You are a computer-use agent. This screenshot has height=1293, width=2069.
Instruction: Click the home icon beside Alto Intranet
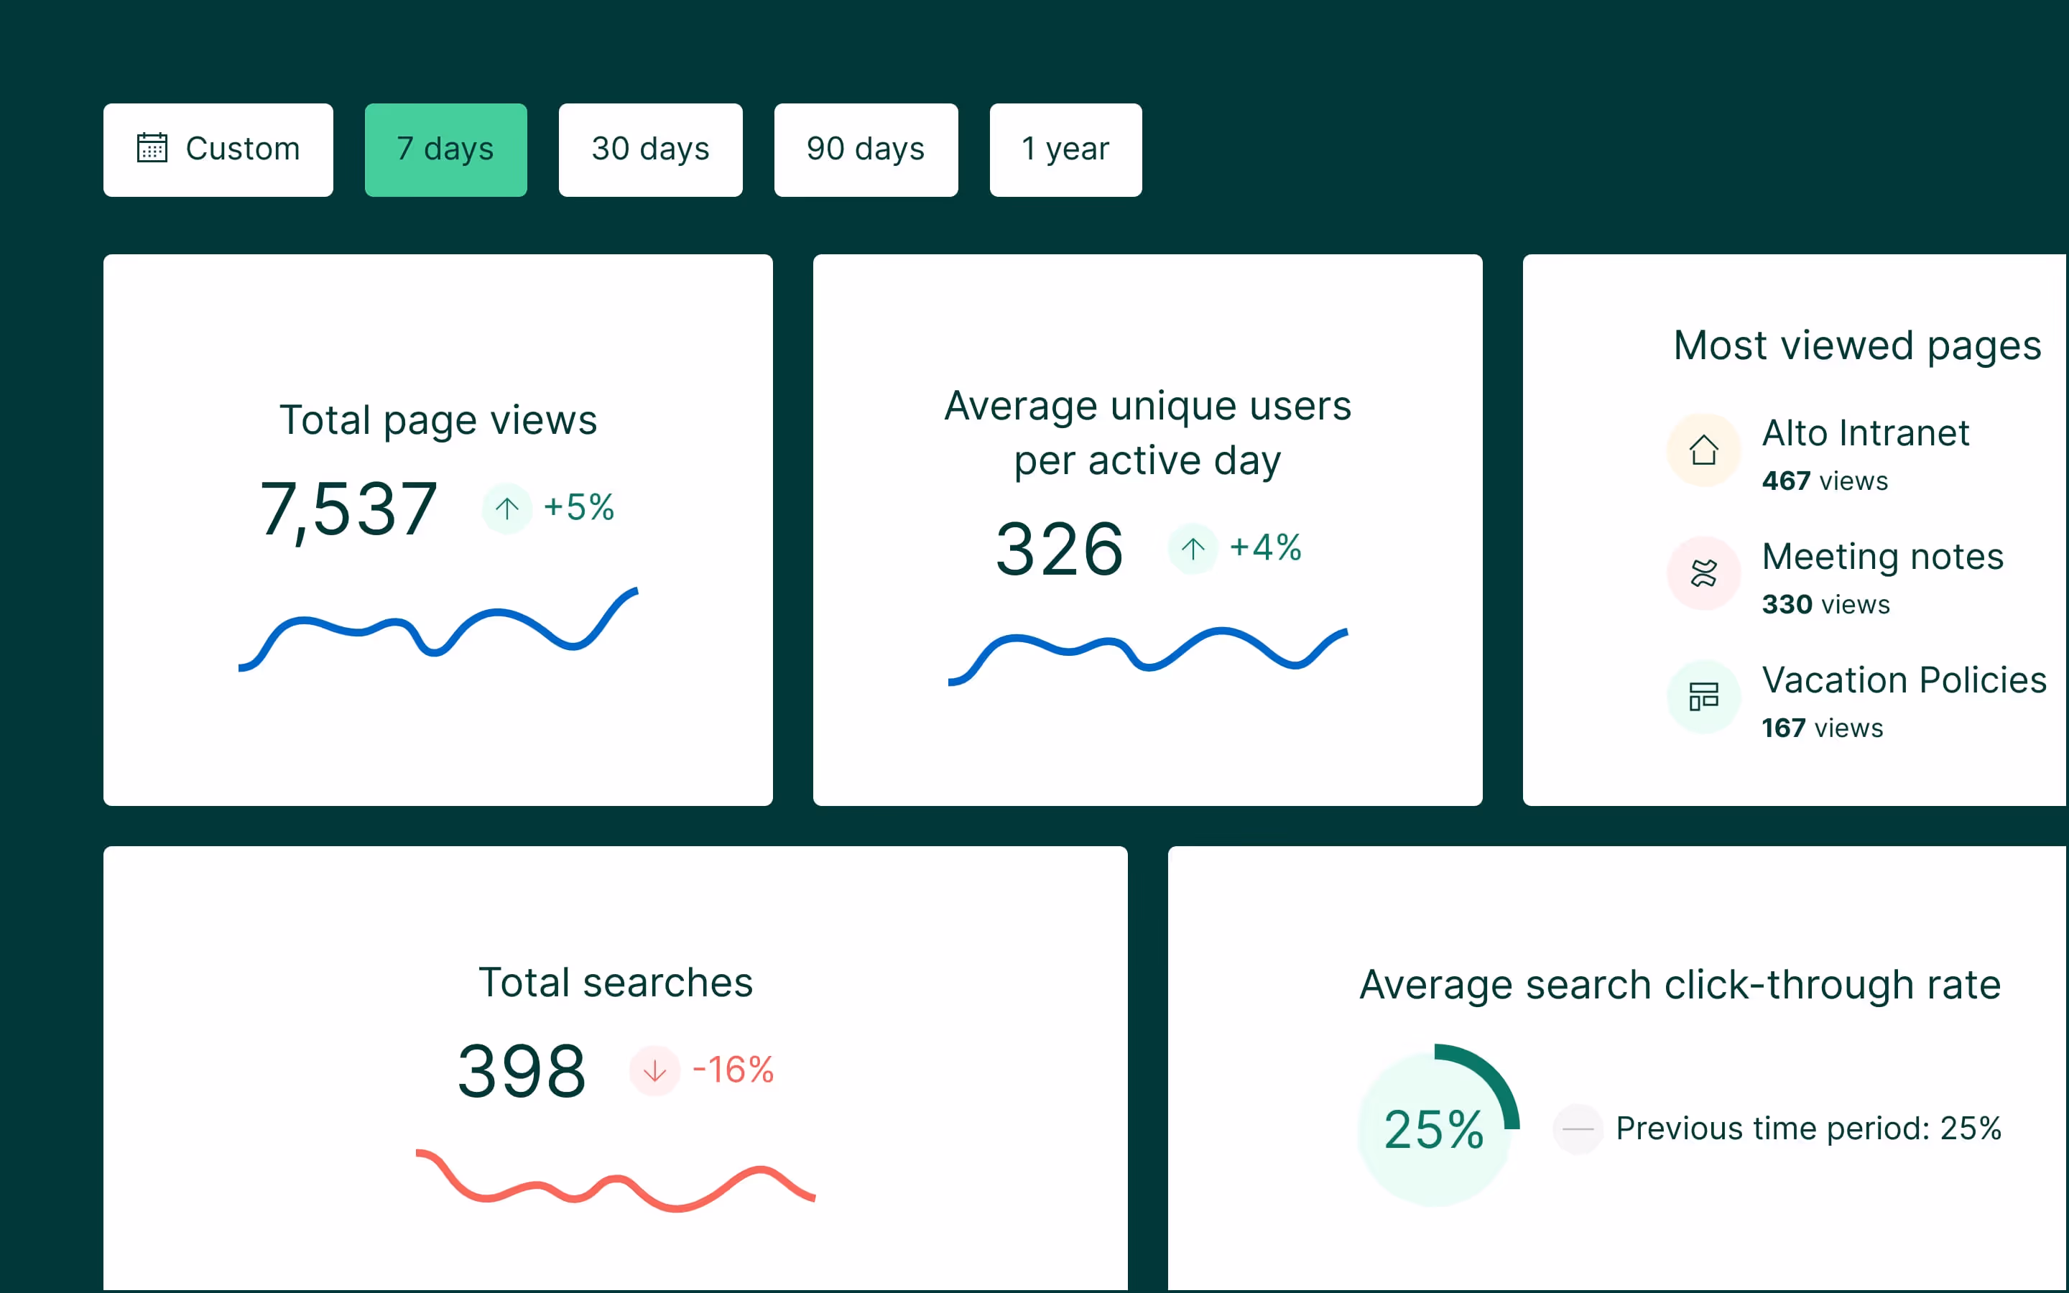point(1703,450)
